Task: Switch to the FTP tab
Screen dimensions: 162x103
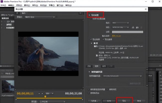Action: coord(111,66)
